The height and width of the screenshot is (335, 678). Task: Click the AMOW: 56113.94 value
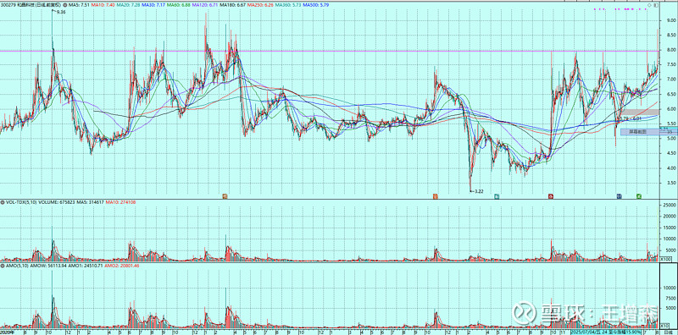47,266
